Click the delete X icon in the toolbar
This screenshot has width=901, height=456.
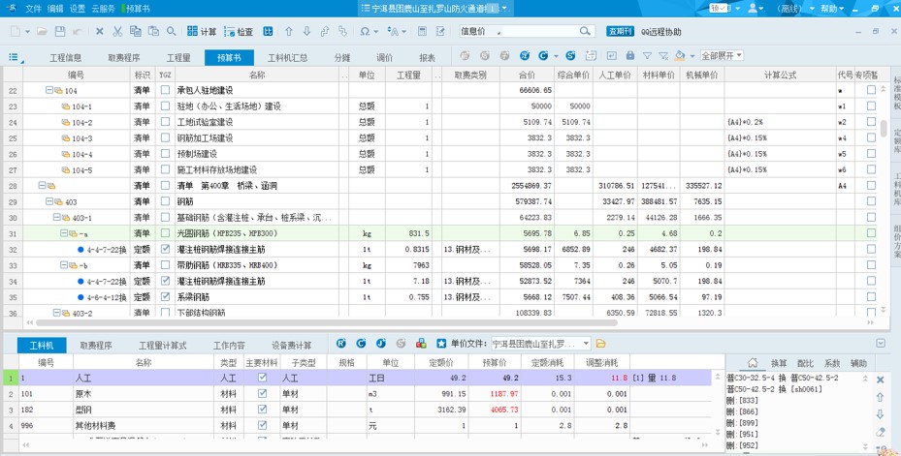(99, 32)
